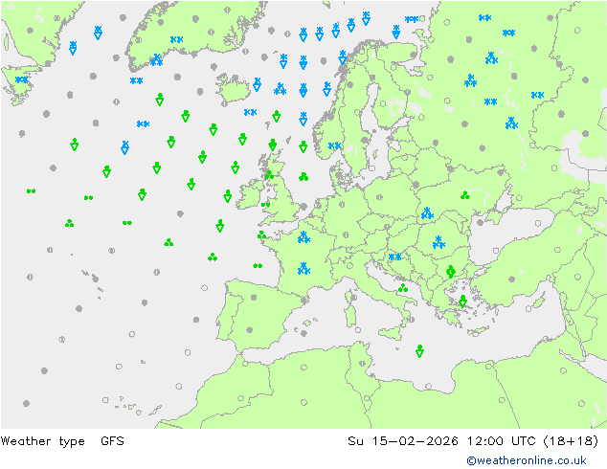607x469 pixels.
Task: Click the green rain symbol over Scotland
Action: (x=269, y=175)
